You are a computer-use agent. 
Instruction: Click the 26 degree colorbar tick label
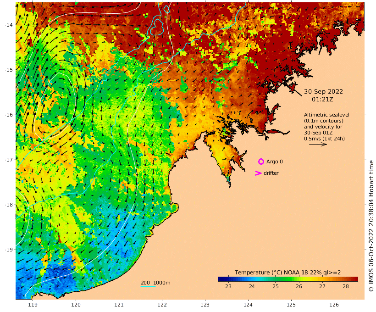point(299,286)
